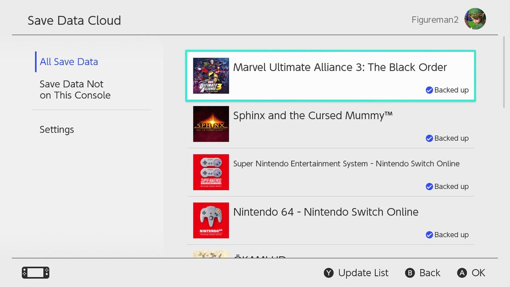Select Super Nintendo Entertainment System save entry
Screen dimensions: 510x287
pos(346,164)
